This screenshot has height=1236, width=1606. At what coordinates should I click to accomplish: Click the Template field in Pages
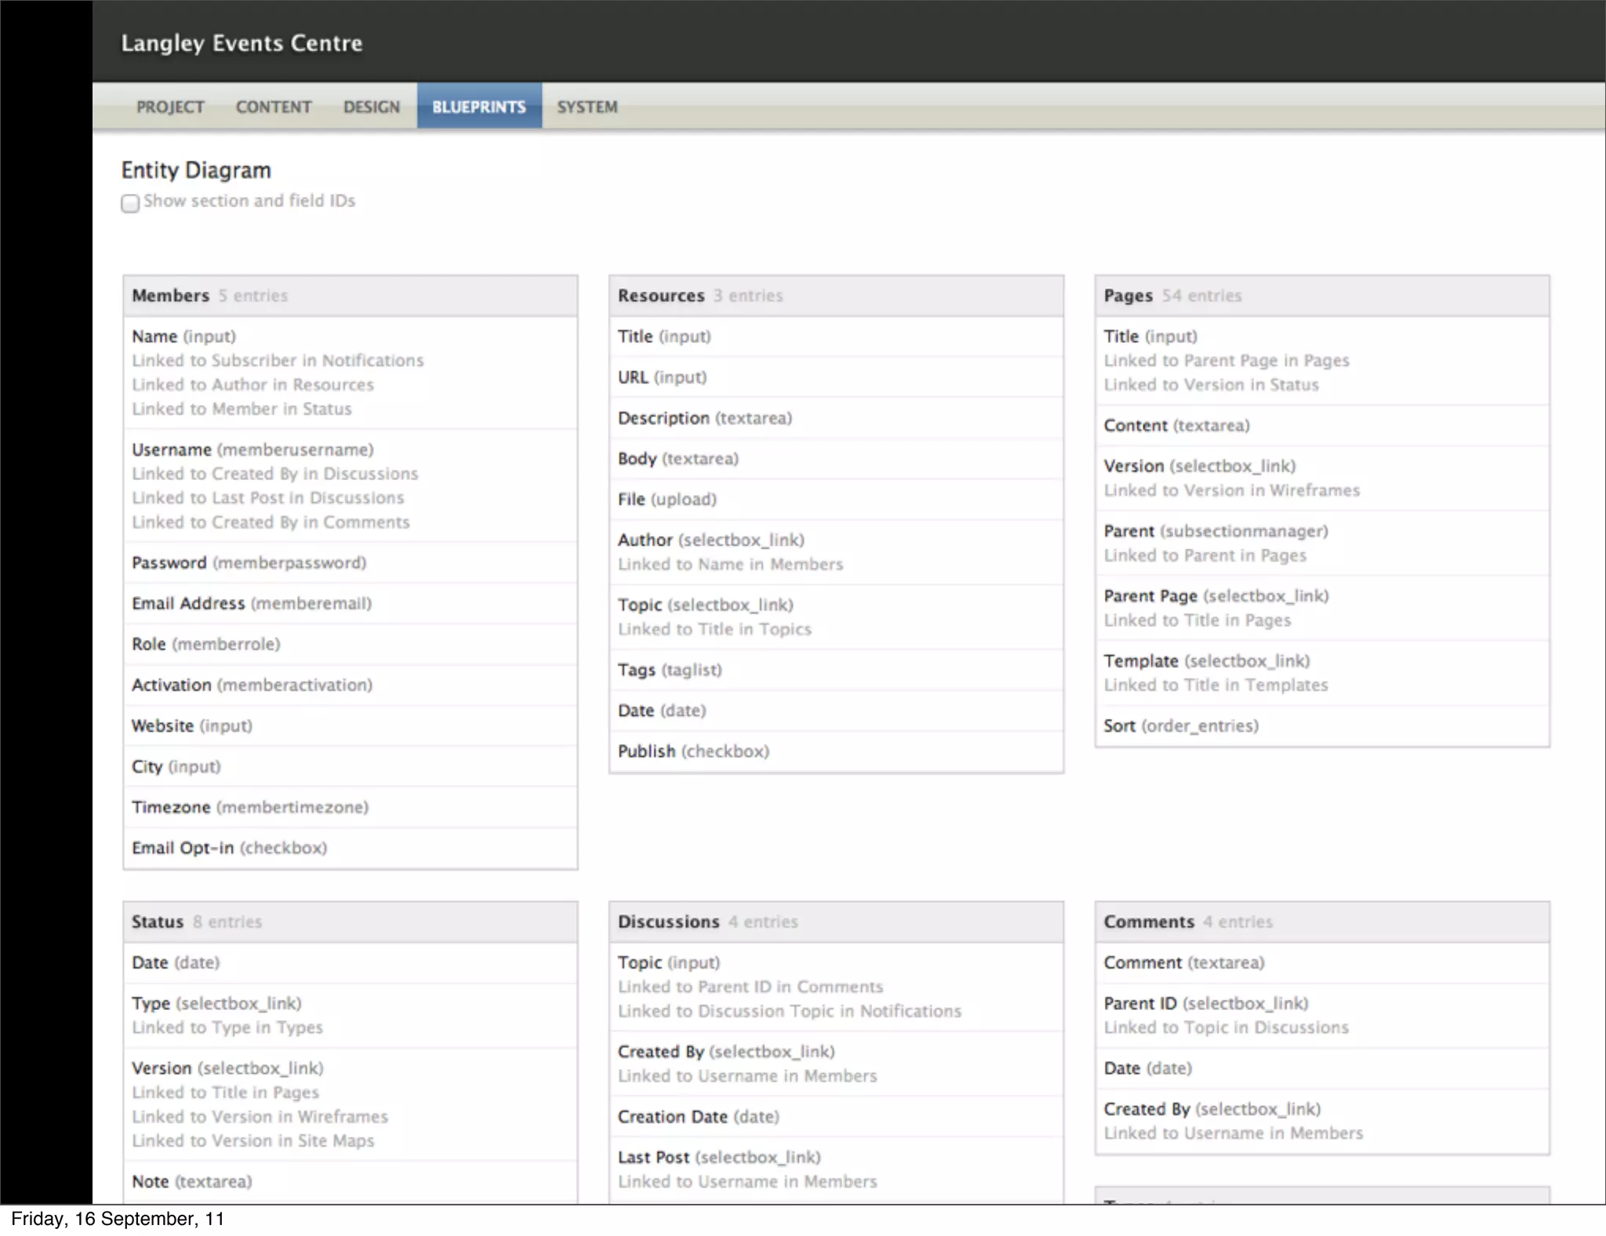pyautogui.click(x=1141, y=661)
